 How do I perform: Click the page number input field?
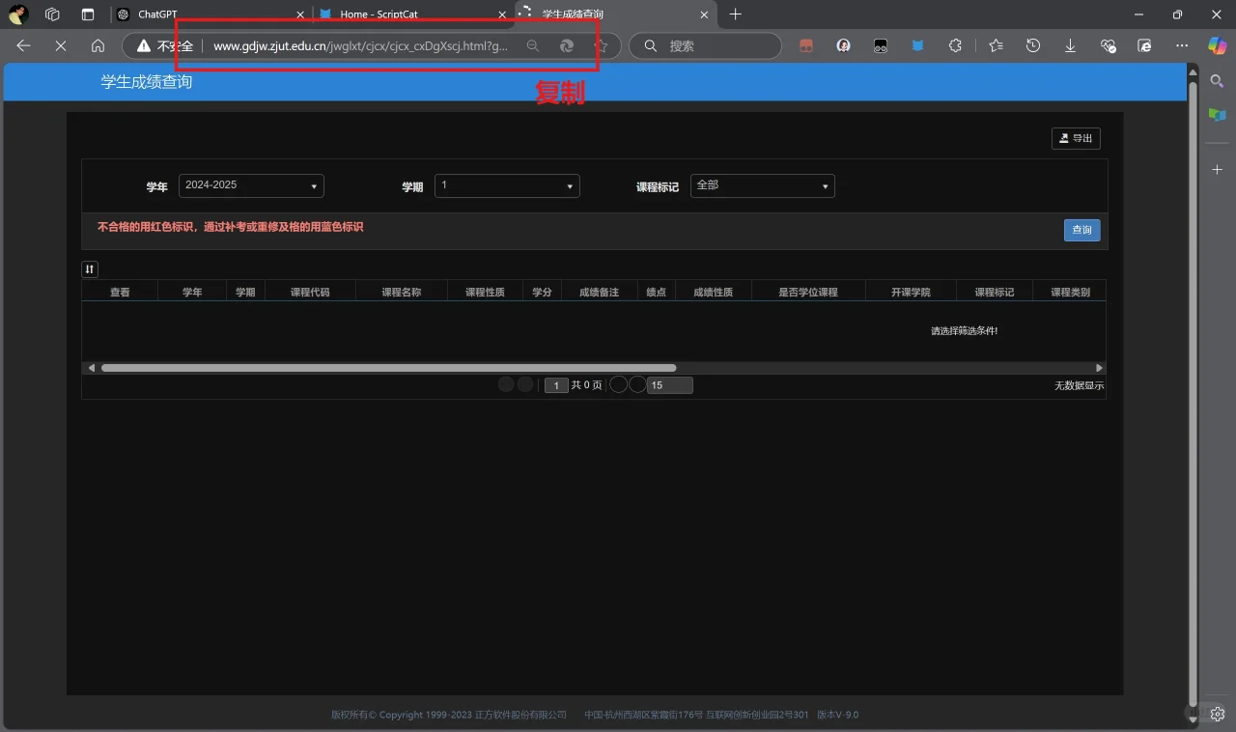tap(556, 385)
